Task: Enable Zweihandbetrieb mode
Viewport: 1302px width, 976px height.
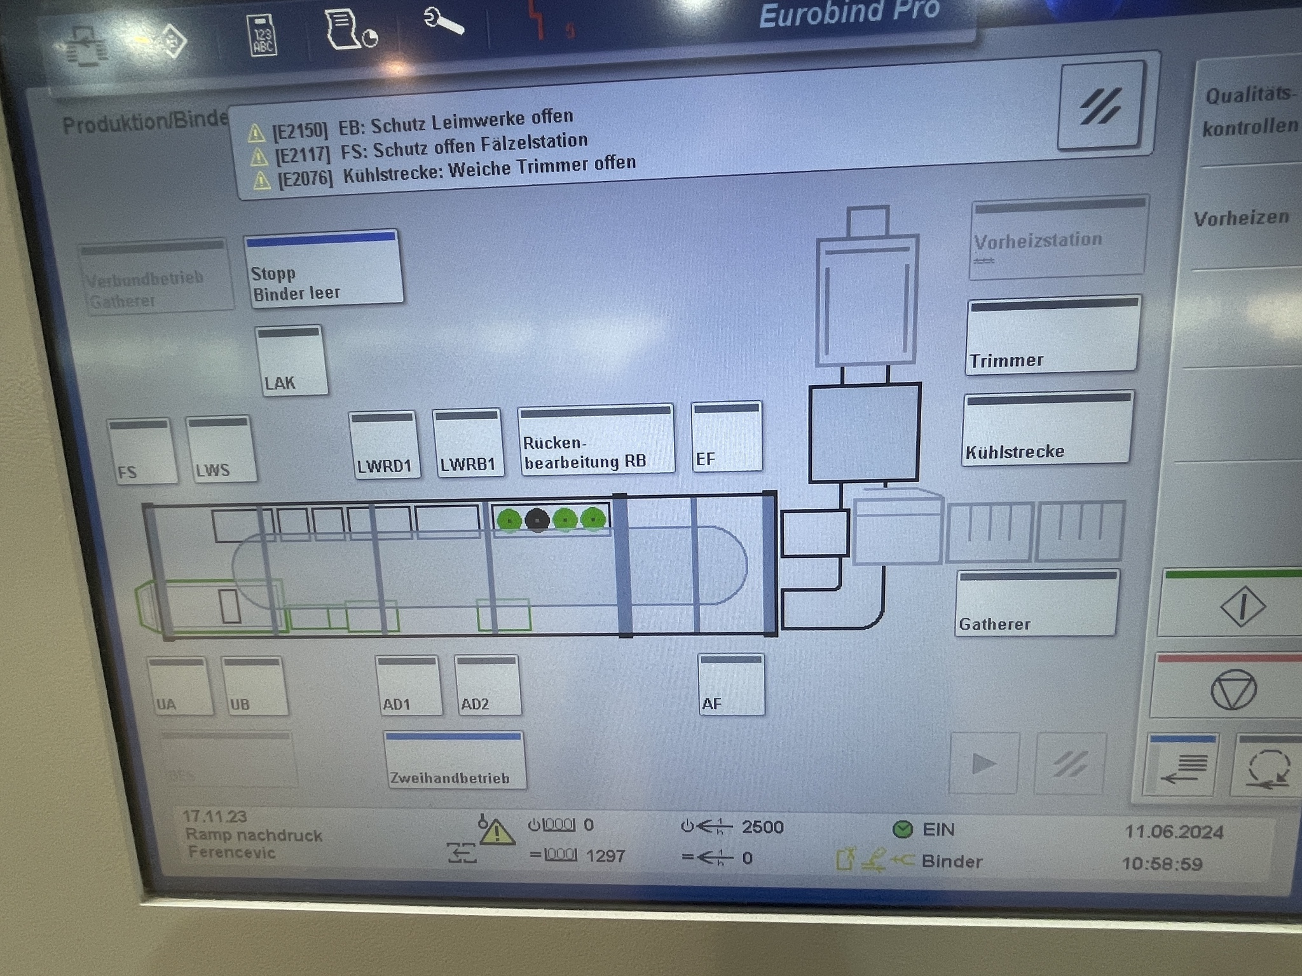Action: (455, 760)
